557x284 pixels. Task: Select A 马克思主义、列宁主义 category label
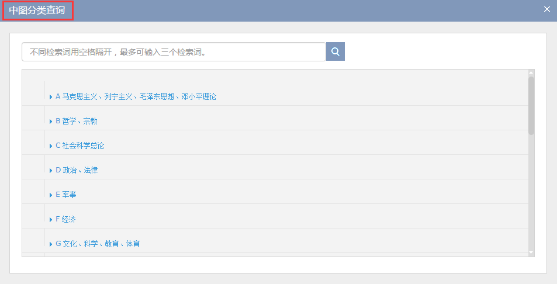pyautogui.click(x=136, y=96)
